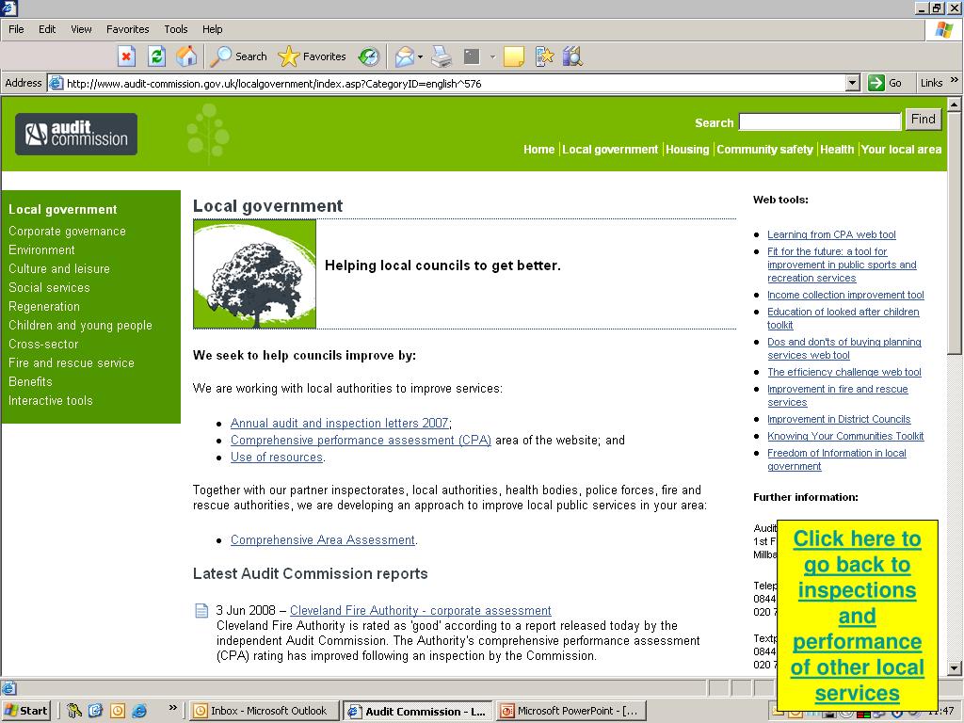This screenshot has width=964, height=723.
Task: Click yellow box link back to inspections
Action: click(x=857, y=616)
